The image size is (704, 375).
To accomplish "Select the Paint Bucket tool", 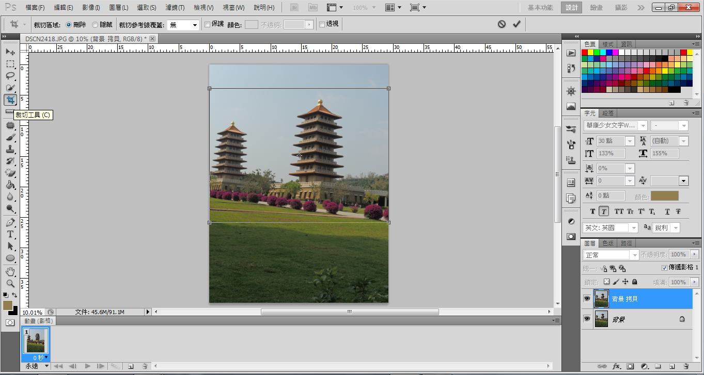I will pyautogui.click(x=10, y=185).
